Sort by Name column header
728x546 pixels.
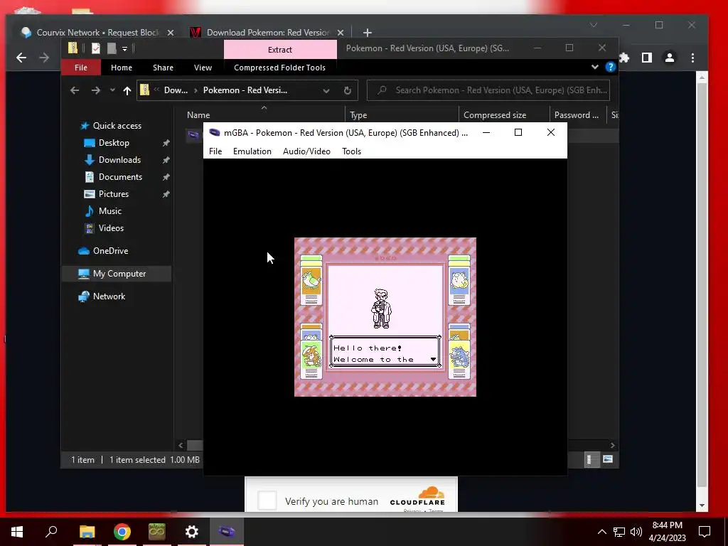[198, 115]
